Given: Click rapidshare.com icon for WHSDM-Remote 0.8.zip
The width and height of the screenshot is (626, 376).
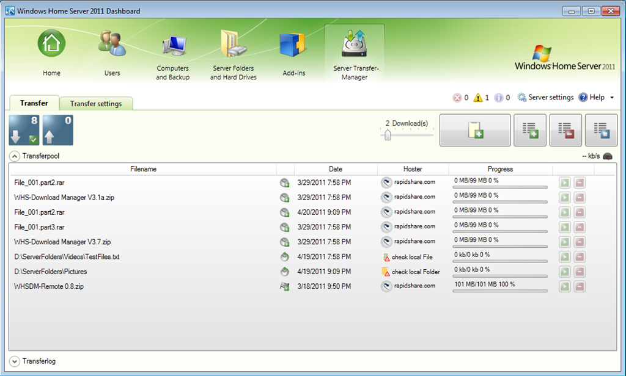Looking at the screenshot, I should (386, 286).
